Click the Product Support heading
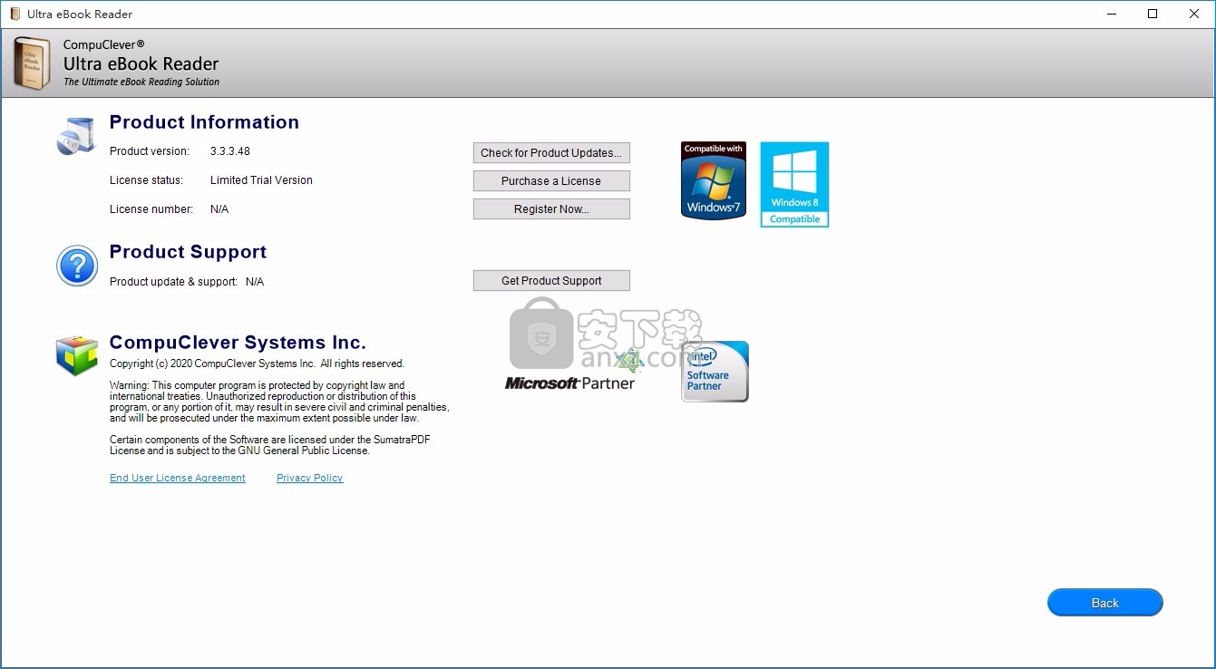1216x669 pixels. (x=188, y=252)
